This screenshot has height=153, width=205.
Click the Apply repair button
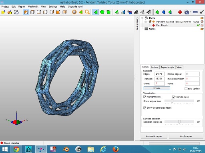click(x=186, y=136)
